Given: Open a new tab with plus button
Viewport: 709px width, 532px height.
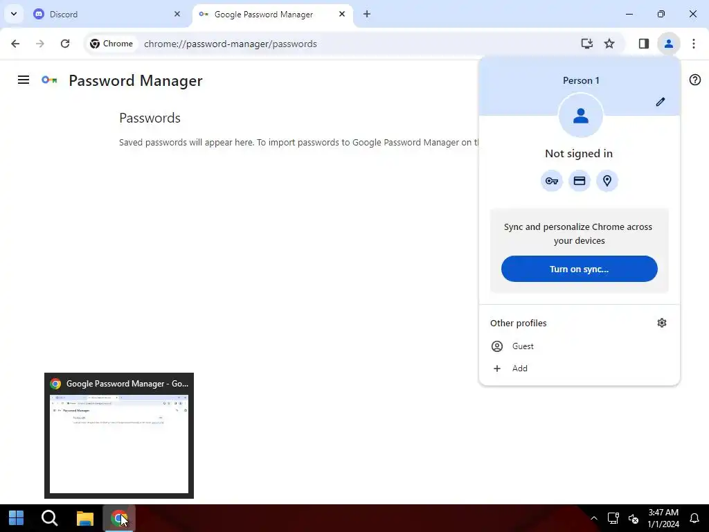Looking at the screenshot, I should [x=367, y=14].
